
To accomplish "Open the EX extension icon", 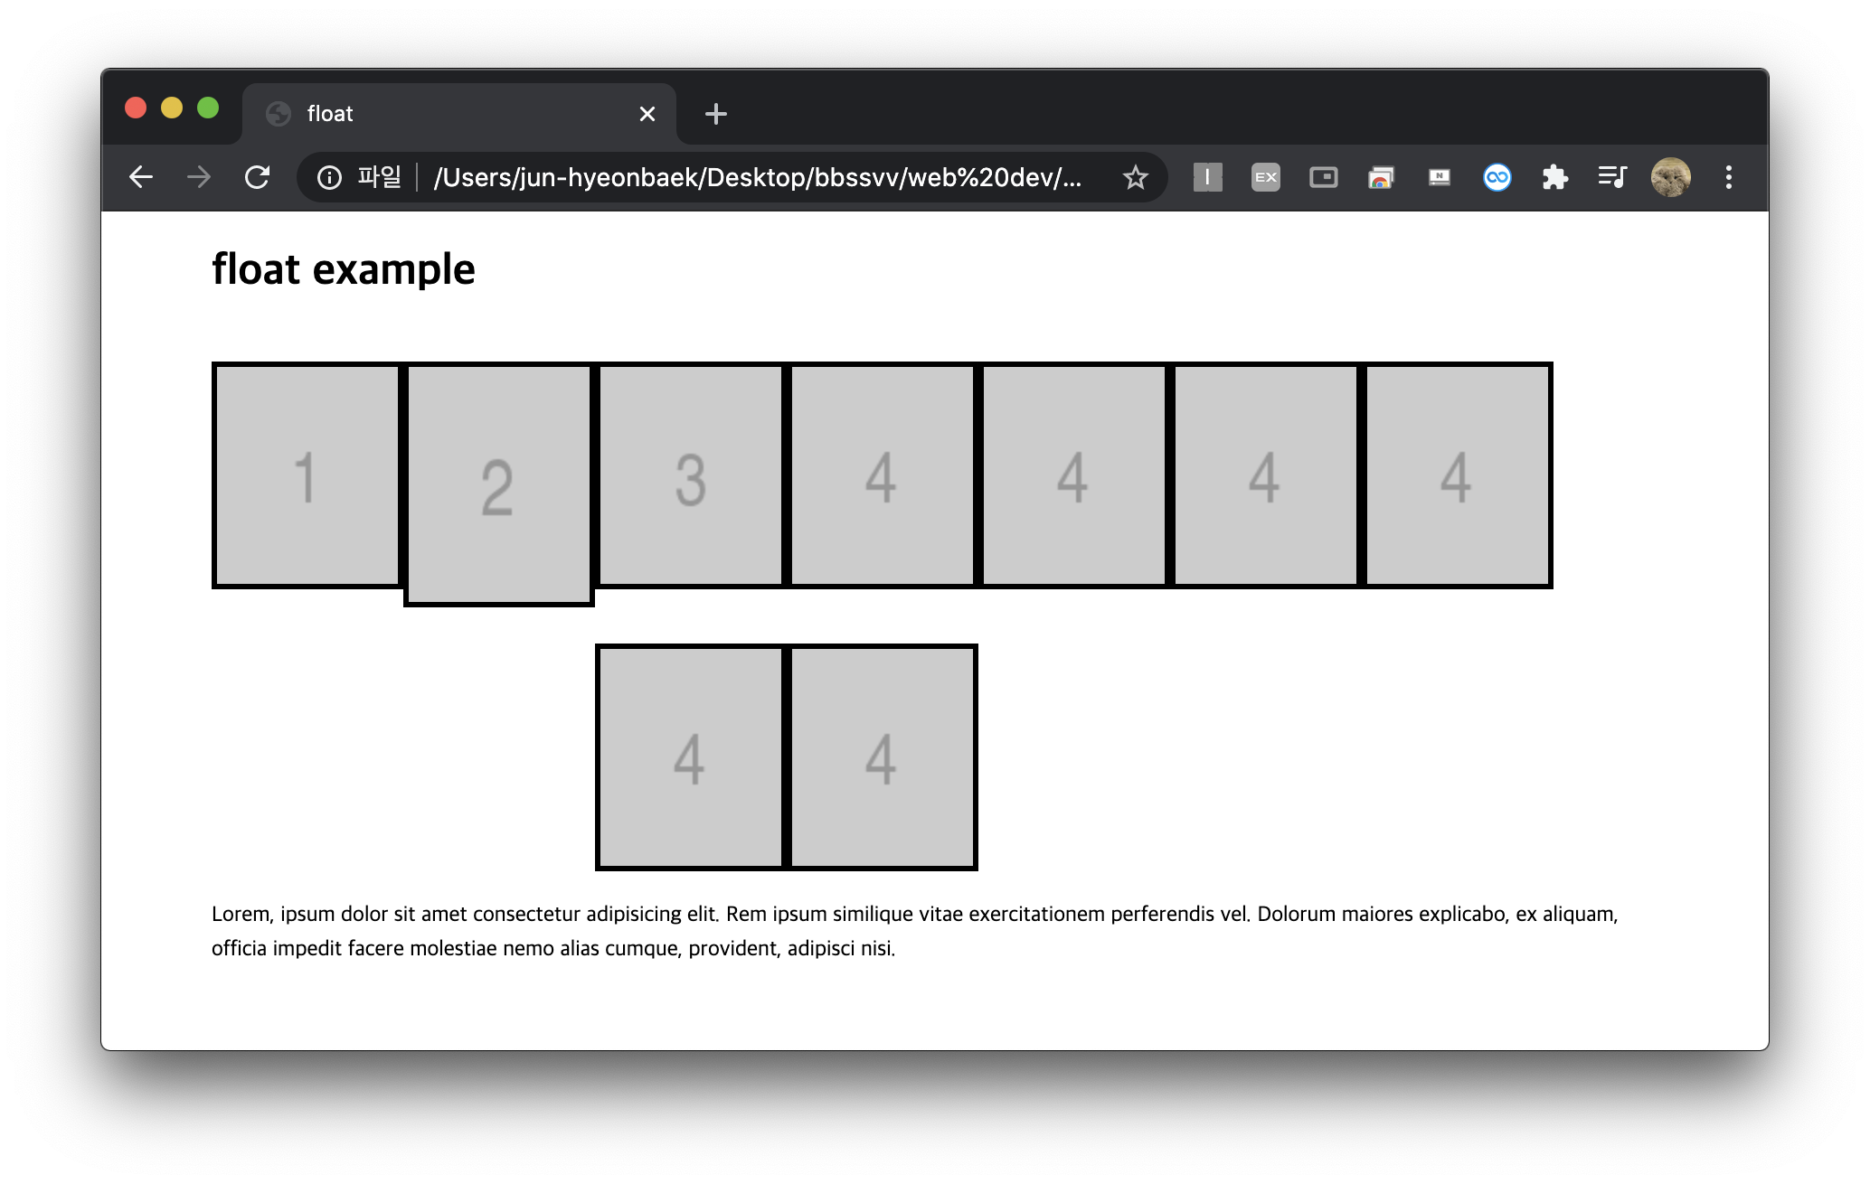I will click(x=1265, y=177).
